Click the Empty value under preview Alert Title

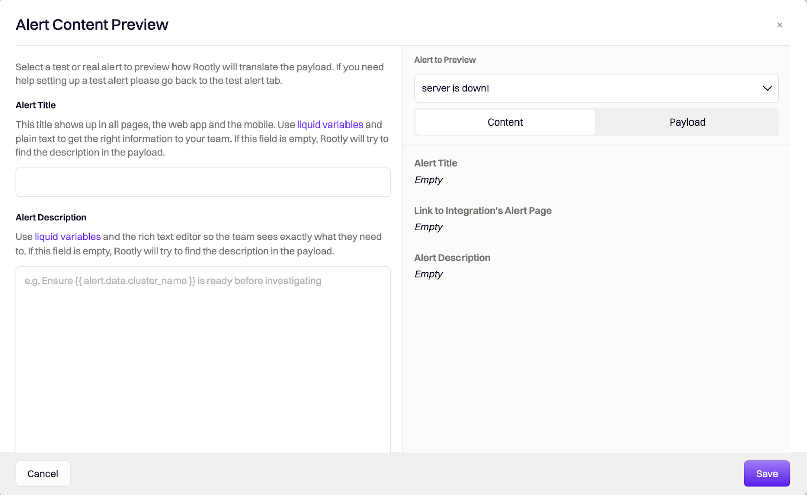[x=428, y=180]
